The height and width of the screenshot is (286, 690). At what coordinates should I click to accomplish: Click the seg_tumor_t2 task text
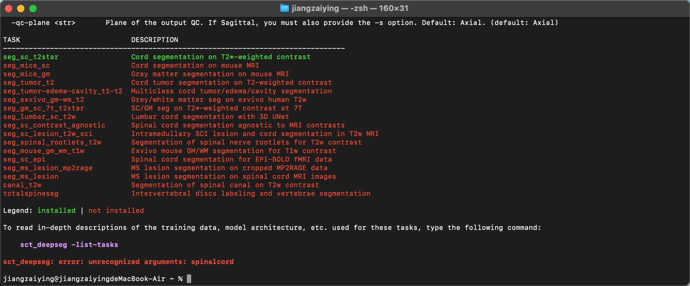point(29,83)
